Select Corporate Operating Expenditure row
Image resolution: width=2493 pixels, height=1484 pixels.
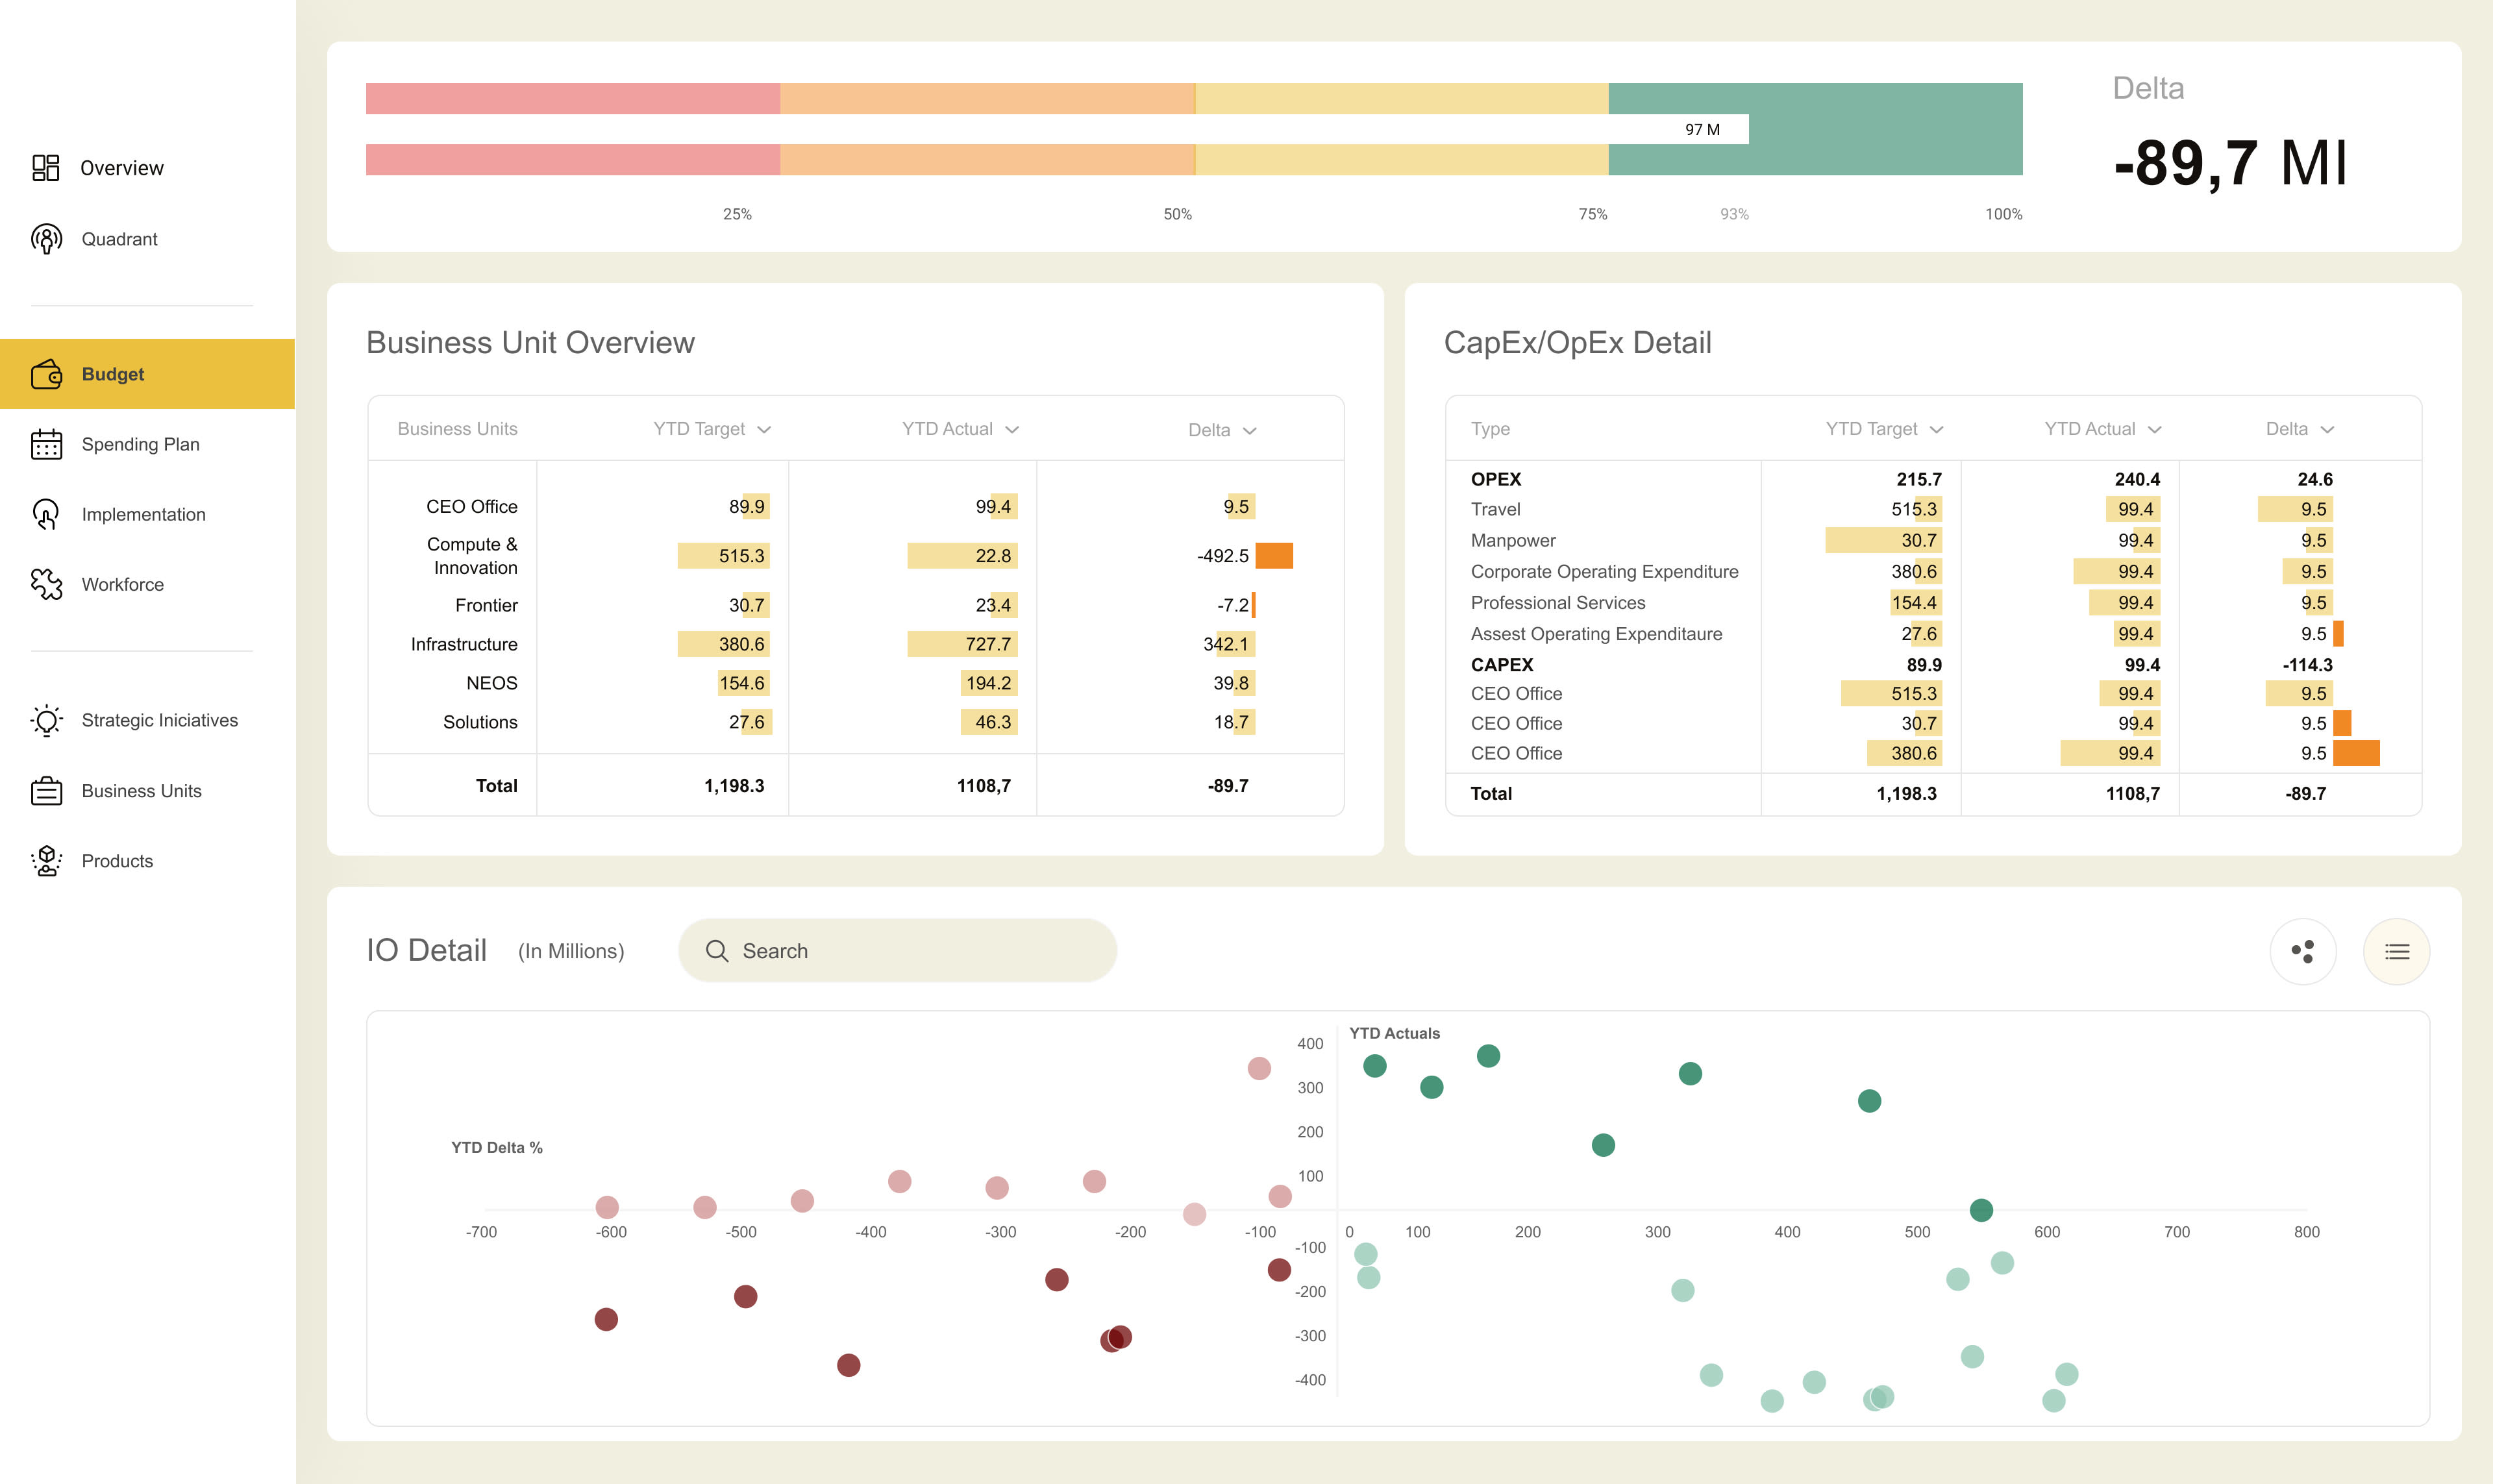(1933, 571)
